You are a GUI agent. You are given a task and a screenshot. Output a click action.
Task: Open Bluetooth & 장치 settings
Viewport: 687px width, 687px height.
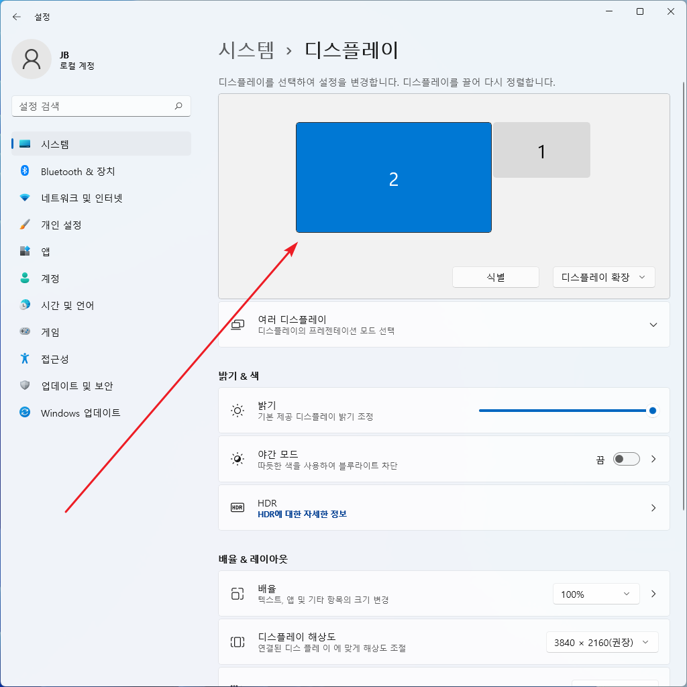click(x=101, y=171)
